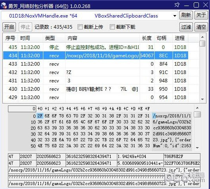
Task: Click the hex view scroll-down arrow
Action: pos(197,148)
